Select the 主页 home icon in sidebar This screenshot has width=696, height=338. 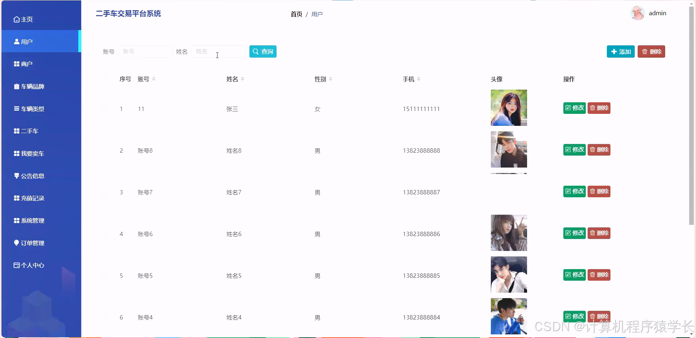tap(16, 19)
